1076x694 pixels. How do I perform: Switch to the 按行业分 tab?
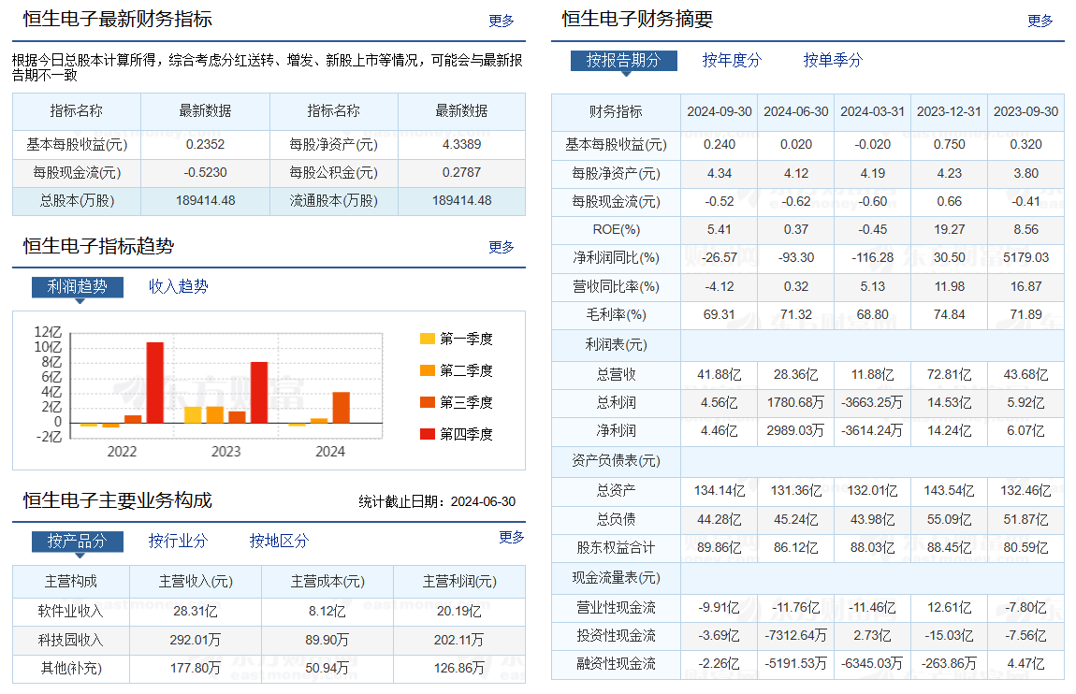click(179, 541)
